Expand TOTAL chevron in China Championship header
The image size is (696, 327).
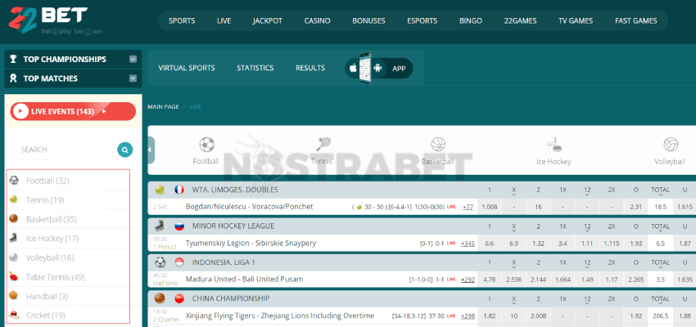pyautogui.click(x=660, y=302)
